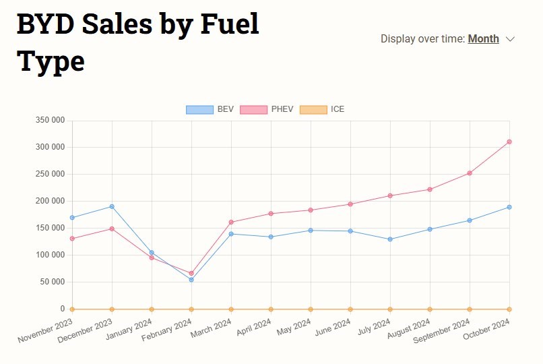This screenshot has width=543, height=364.
Task: Click PHEV data point for November 2023
Action: [x=72, y=239]
